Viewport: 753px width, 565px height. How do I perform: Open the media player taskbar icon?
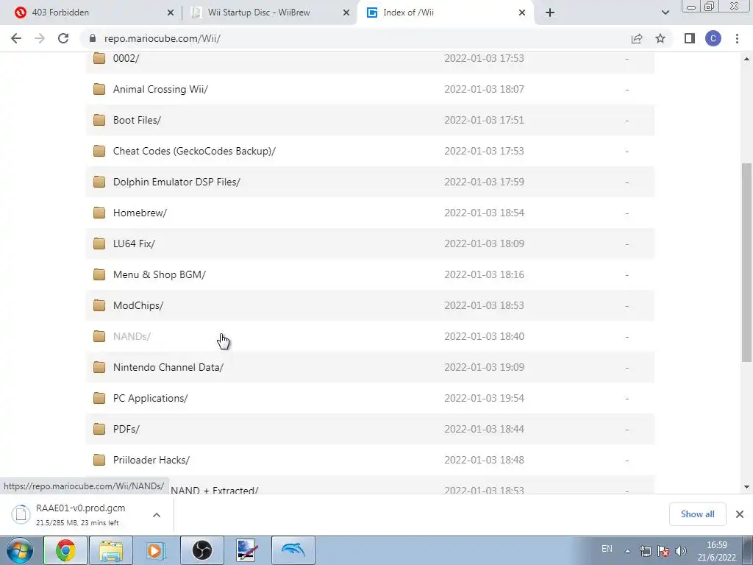pyautogui.click(x=156, y=550)
